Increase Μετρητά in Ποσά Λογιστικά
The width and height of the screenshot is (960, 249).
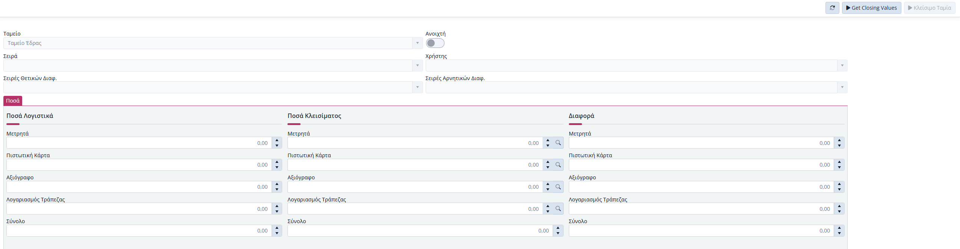pyautogui.click(x=277, y=140)
